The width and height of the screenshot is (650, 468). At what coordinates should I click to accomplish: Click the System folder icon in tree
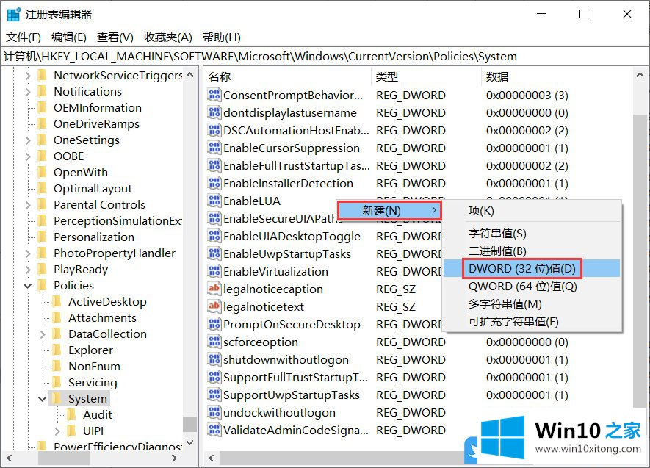click(x=57, y=398)
